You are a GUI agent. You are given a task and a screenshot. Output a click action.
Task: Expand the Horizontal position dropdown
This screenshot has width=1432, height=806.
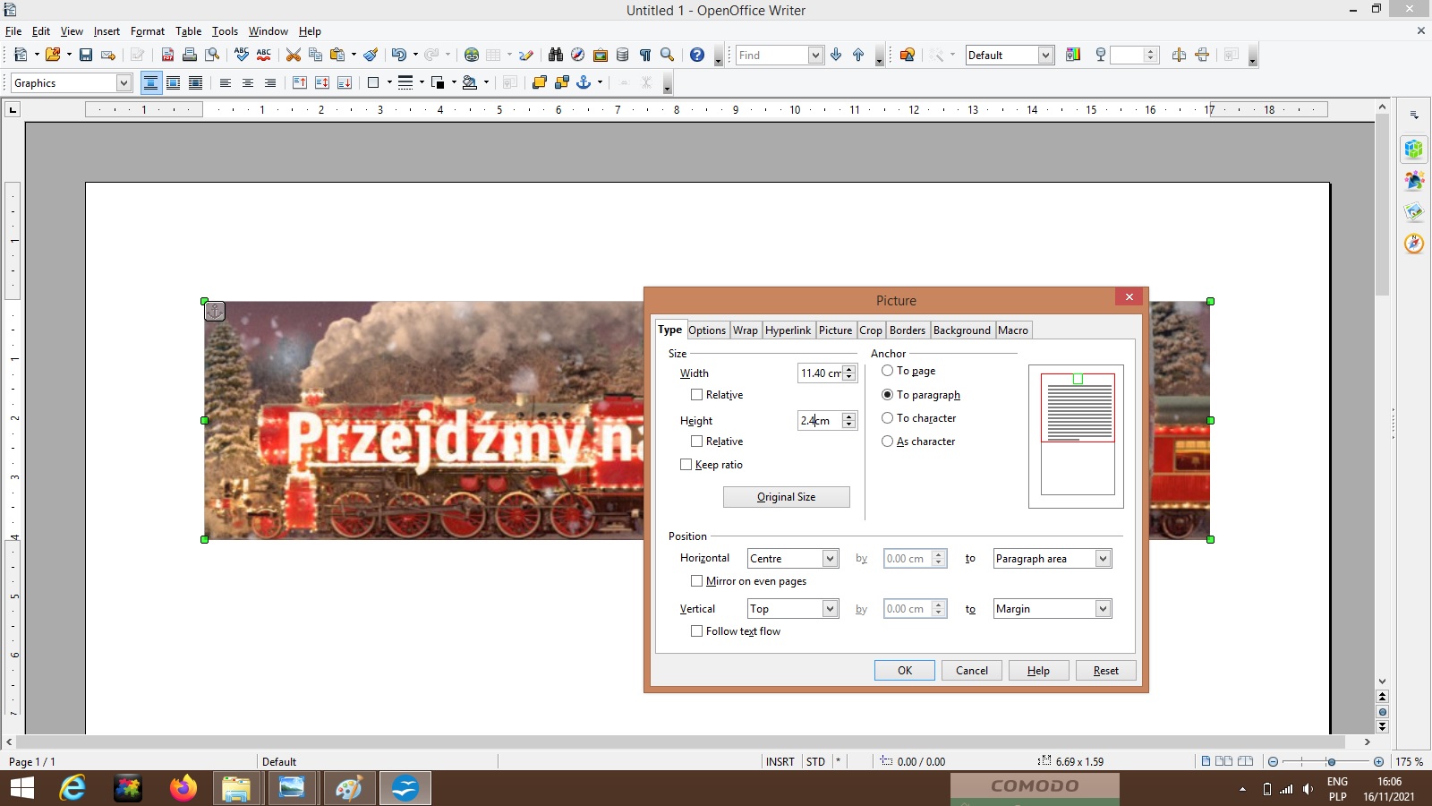(830, 559)
